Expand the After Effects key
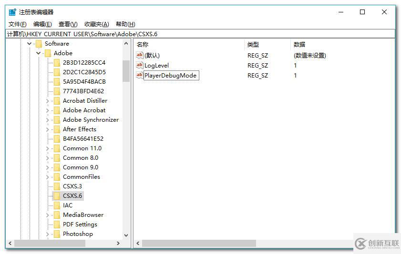The height and width of the screenshot is (254, 401). point(48,129)
